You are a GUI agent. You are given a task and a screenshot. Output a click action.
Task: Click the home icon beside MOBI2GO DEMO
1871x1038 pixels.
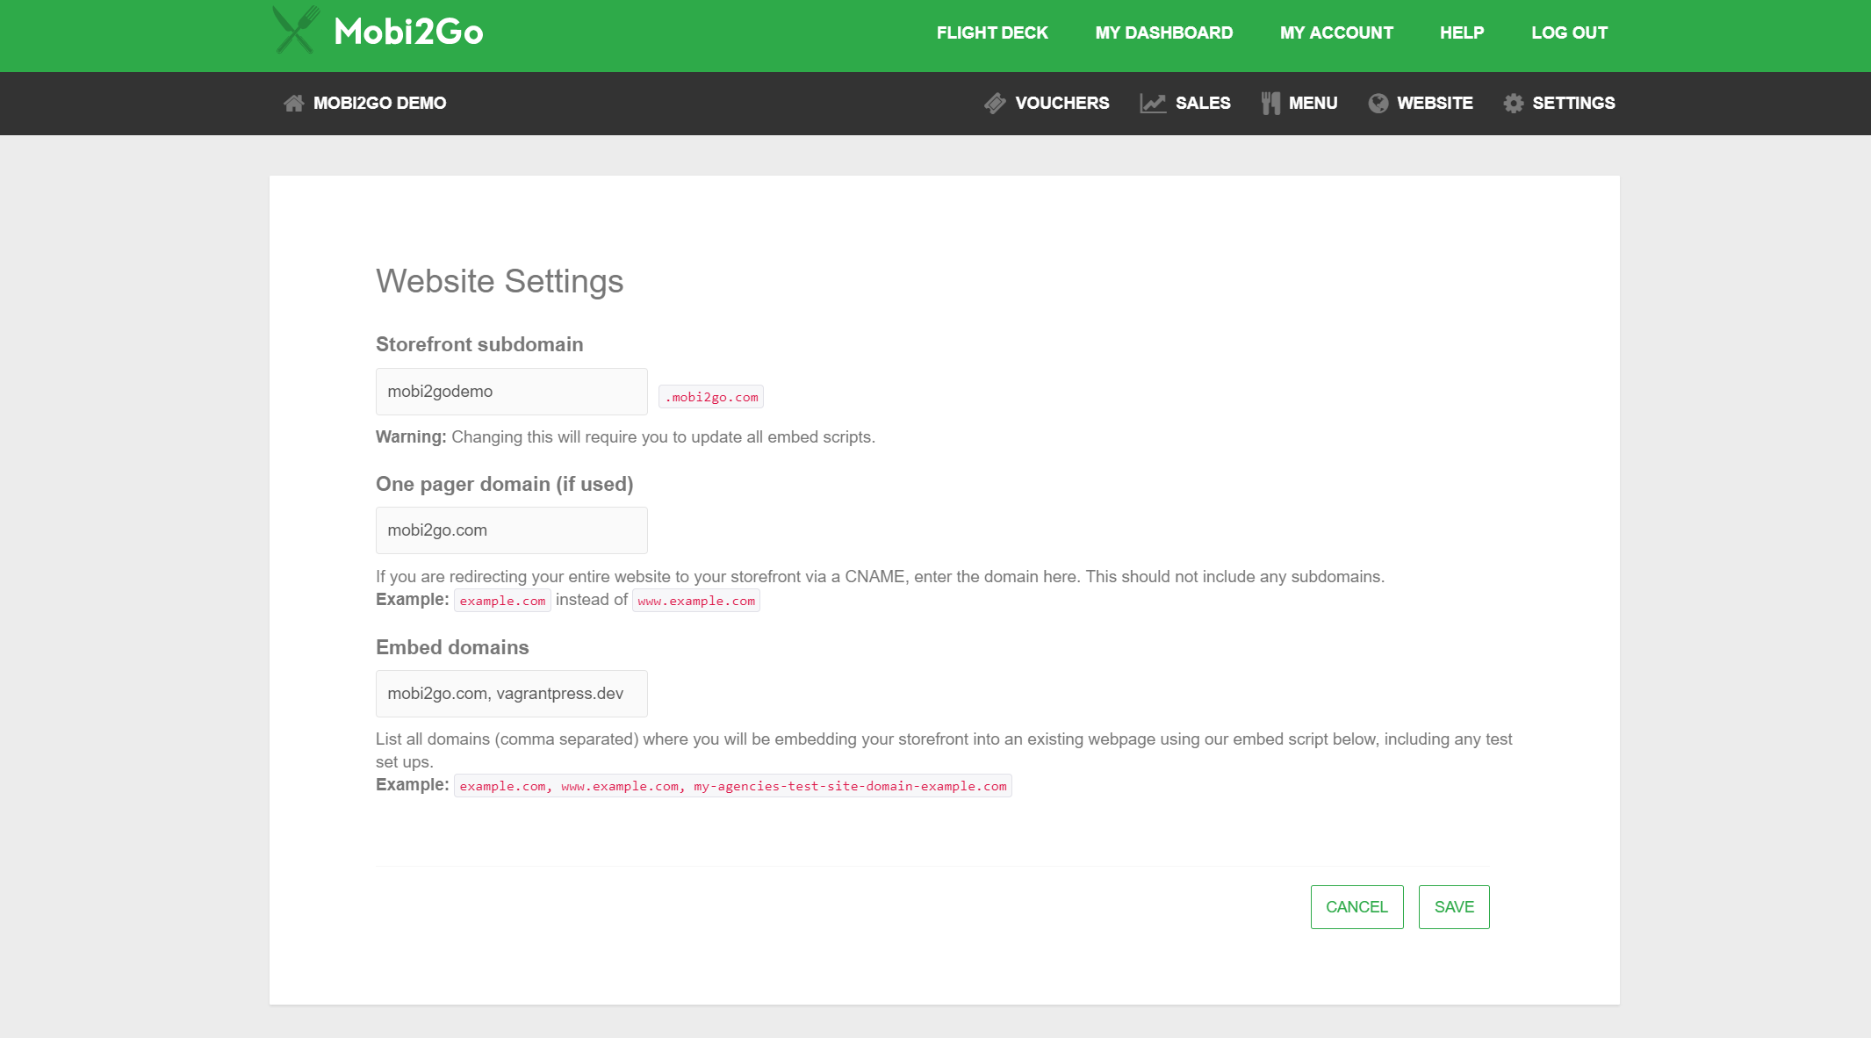(x=293, y=103)
